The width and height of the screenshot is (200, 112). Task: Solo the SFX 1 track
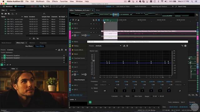(x=94, y=24)
